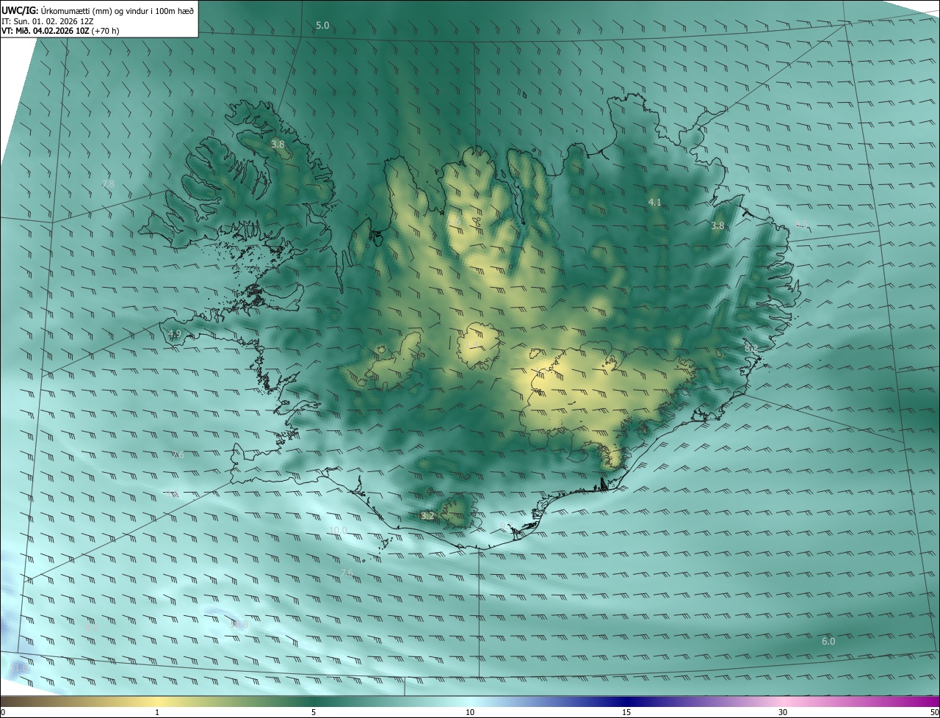Click the 10 tick on the colour scale
Image resolution: width=940 pixels, height=718 pixels.
tap(470, 712)
